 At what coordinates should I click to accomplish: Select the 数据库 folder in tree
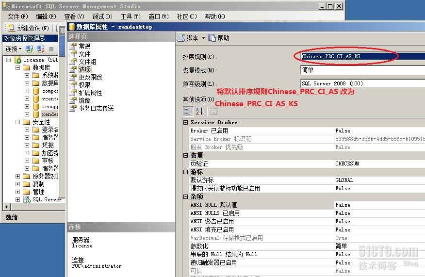[41, 67]
